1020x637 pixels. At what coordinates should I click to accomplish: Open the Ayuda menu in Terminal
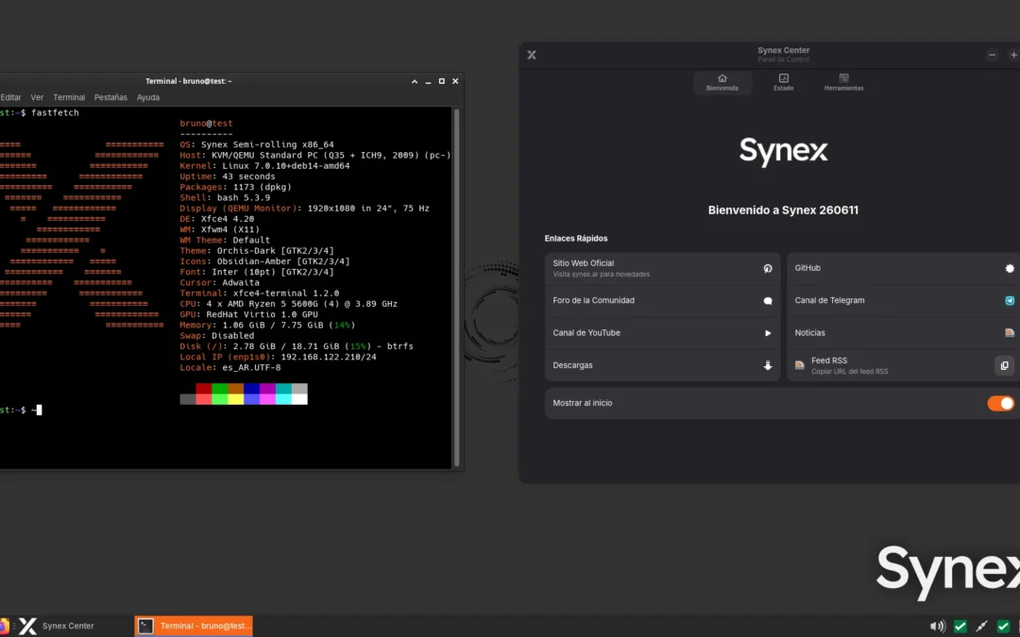[147, 97]
